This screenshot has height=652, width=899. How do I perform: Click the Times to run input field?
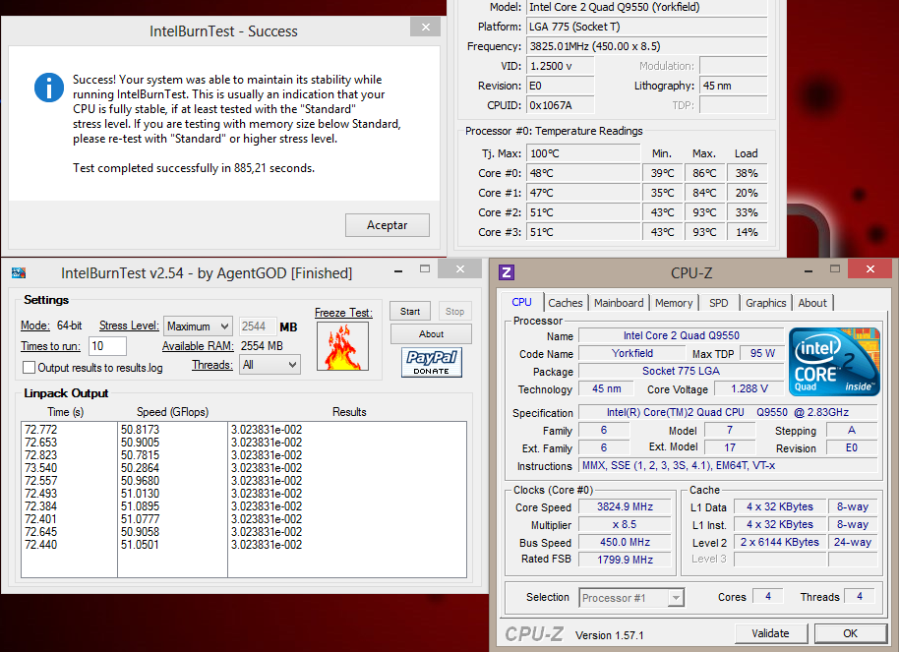point(107,346)
